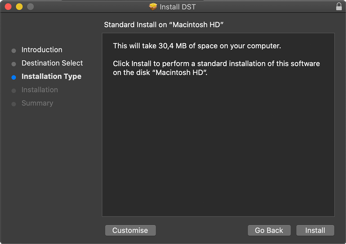Select the Installation Type step label

click(x=51, y=76)
